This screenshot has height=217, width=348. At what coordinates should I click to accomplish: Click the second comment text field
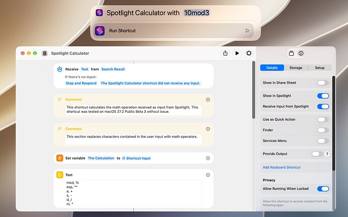134,139
